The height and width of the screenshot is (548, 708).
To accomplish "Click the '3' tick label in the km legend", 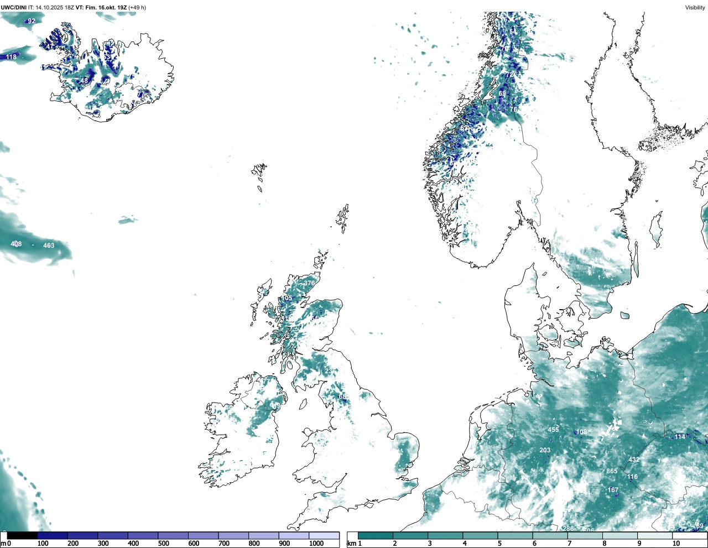I will (429, 544).
